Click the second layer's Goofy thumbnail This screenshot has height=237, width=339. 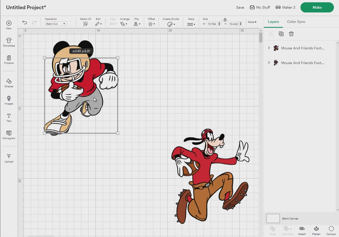tap(276, 63)
